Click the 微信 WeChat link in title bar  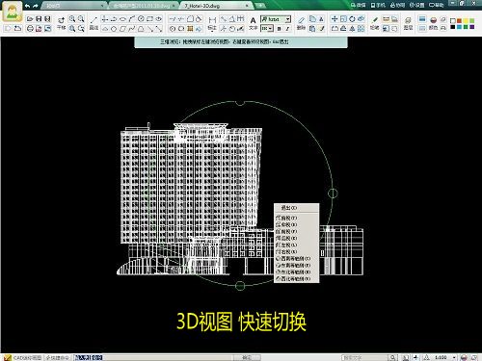pos(359,5)
